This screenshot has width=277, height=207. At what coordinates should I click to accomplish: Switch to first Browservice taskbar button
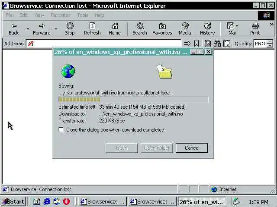tap(102, 201)
